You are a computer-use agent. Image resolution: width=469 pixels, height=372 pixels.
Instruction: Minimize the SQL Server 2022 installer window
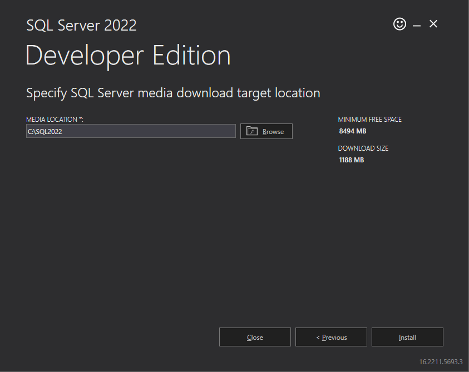tap(416, 24)
